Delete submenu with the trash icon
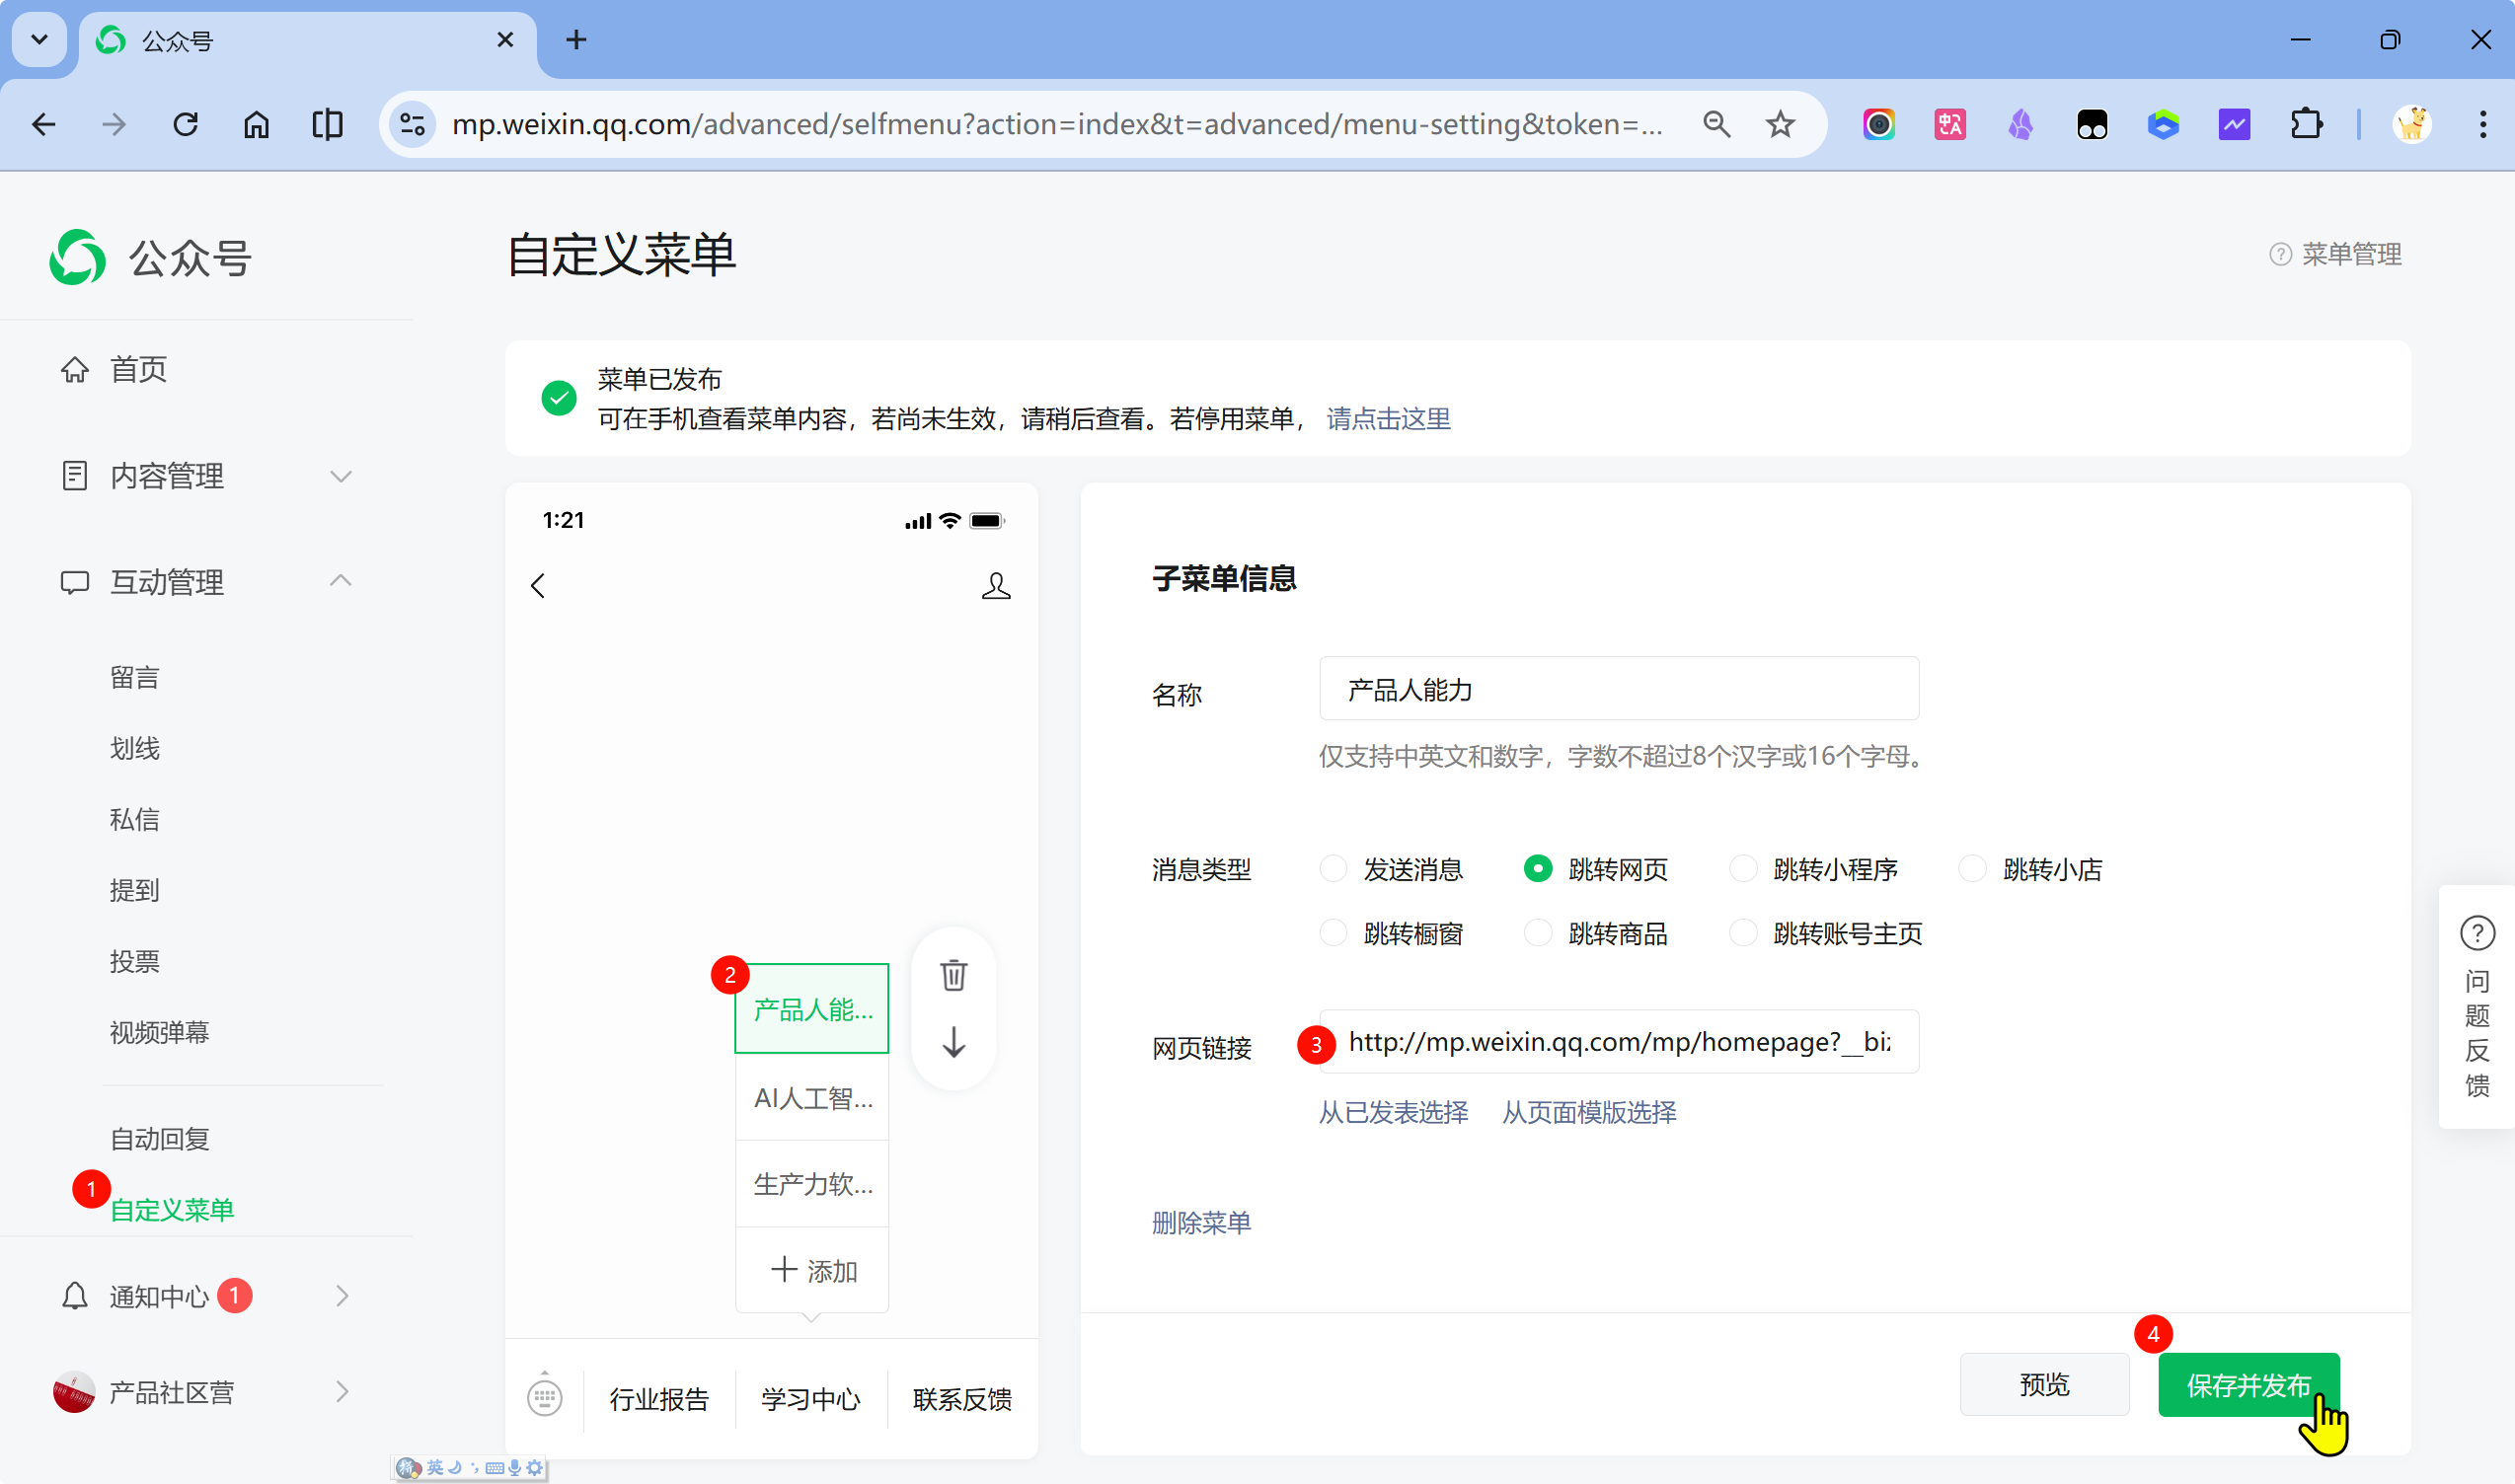This screenshot has width=2515, height=1484. coord(953,974)
